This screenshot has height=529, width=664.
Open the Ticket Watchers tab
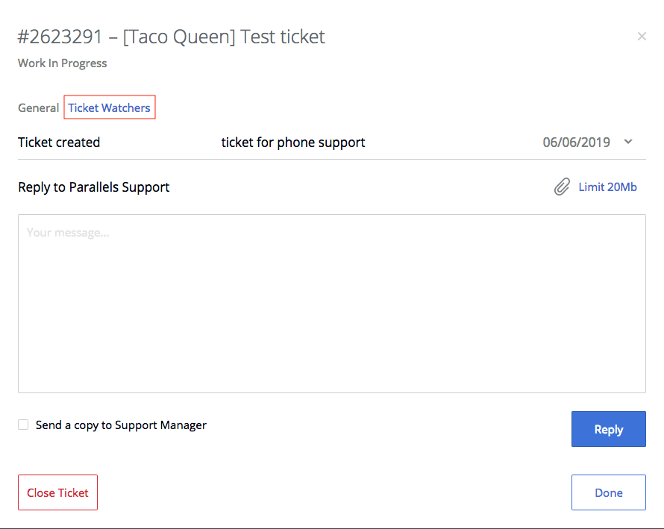click(109, 107)
